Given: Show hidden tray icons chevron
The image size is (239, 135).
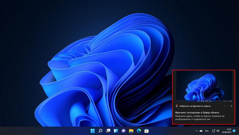Looking at the screenshot, I should (x=197, y=131).
